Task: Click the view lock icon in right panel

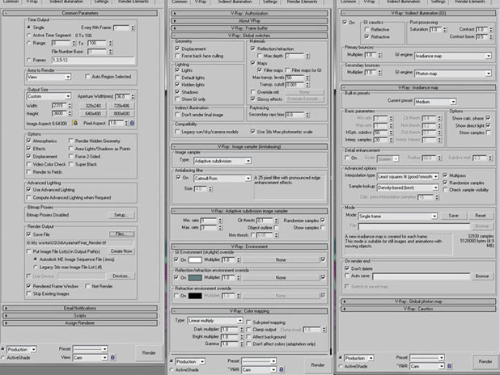Action: [449, 366]
